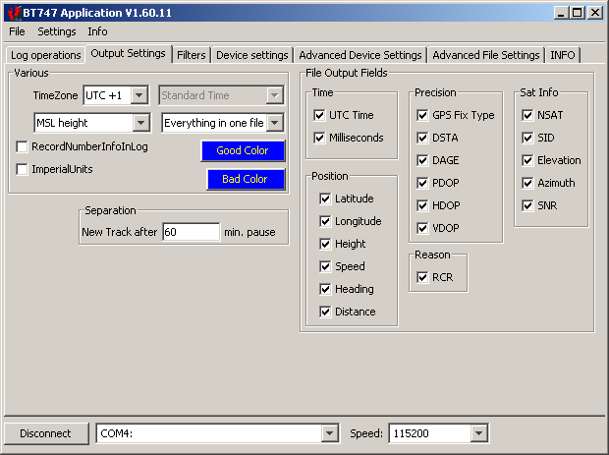This screenshot has height=455, width=609.
Task: Pick the Good Color swatch button
Action: coord(243,150)
